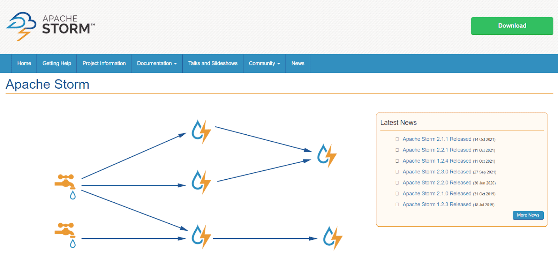Click the upper faucet spout icon
Screen dimensions: 558x261
[x=65, y=187]
